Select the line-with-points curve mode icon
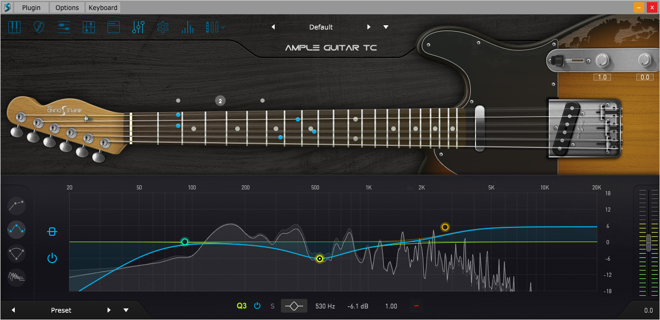 (x=17, y=205)
